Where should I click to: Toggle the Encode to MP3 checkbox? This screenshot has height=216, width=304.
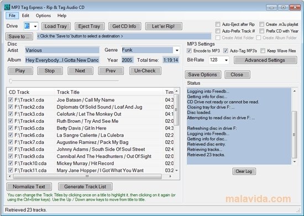coord(189,51)
